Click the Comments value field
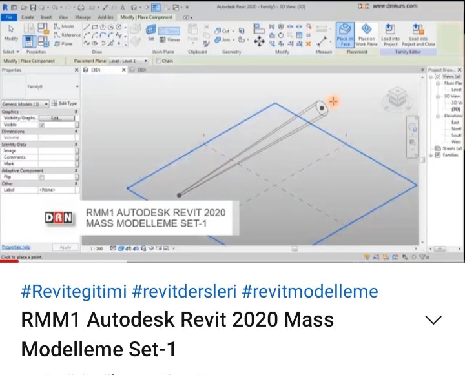The height and width of the screenshot is (375, 465). click(56, 157)
